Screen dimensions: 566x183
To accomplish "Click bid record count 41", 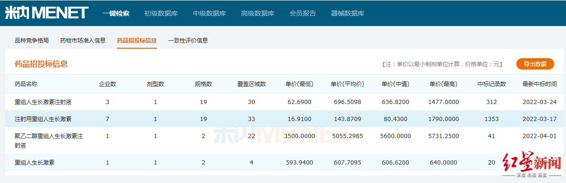I will pos(492,136).
